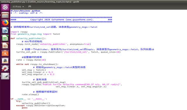This screenshot has width=187, height=110.
Task: Click the 'from geometry_msgs.msg import Twist' line
Action: pyautogui.click(x=35, y=34)
